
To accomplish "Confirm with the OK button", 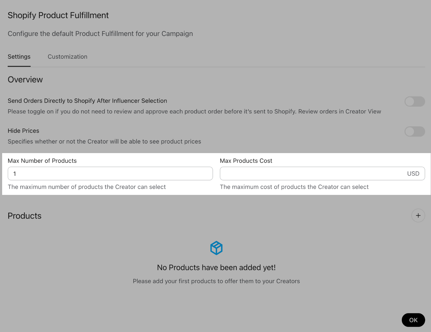I will 413,320.
